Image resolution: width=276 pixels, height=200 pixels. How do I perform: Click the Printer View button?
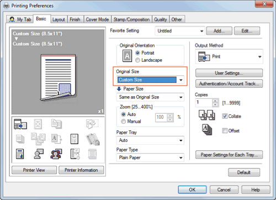(34, 170)
